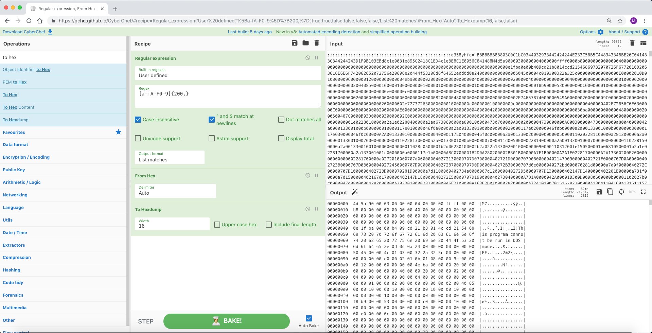Click the Download CyberChef arrow icon
This screenshot has height=333, width=652.
tap(50, 32)
